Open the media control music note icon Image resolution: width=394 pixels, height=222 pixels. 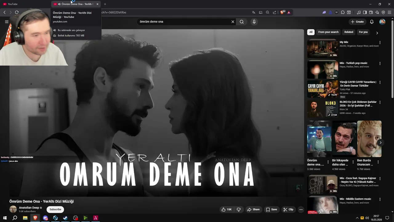[359, 12]
